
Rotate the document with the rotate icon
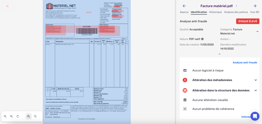tap(18, 116)
